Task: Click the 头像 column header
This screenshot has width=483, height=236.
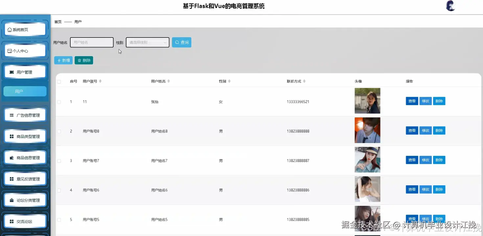Action: tap(358, 81)
